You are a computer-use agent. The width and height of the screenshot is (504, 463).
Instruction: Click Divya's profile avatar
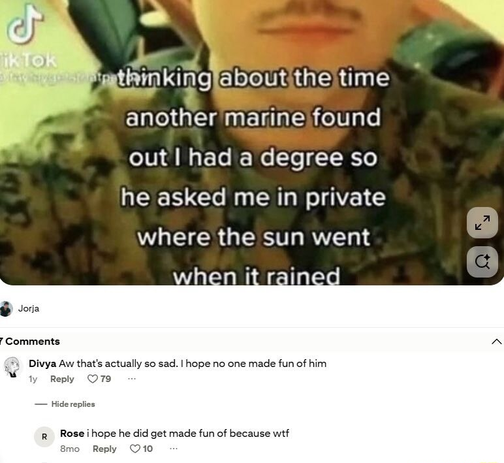(x=12, y=367)
